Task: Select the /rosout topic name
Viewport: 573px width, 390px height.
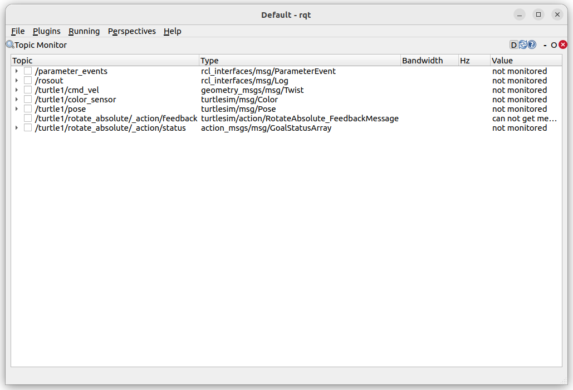Action: click(49, 81)
